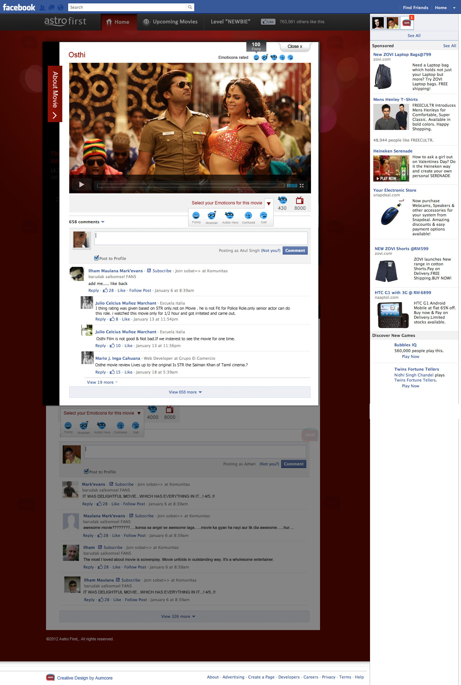
Task: Choose the Sad emoticon in popup selector
Action: click(263, 215)
